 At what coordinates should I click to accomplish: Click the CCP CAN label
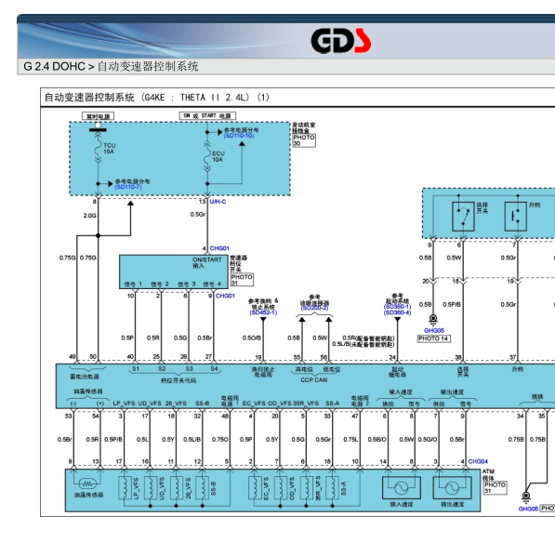pyautogui.click(x=314, y=379)
